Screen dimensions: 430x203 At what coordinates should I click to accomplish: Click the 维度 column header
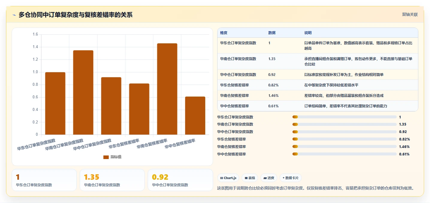click(224, 33)
